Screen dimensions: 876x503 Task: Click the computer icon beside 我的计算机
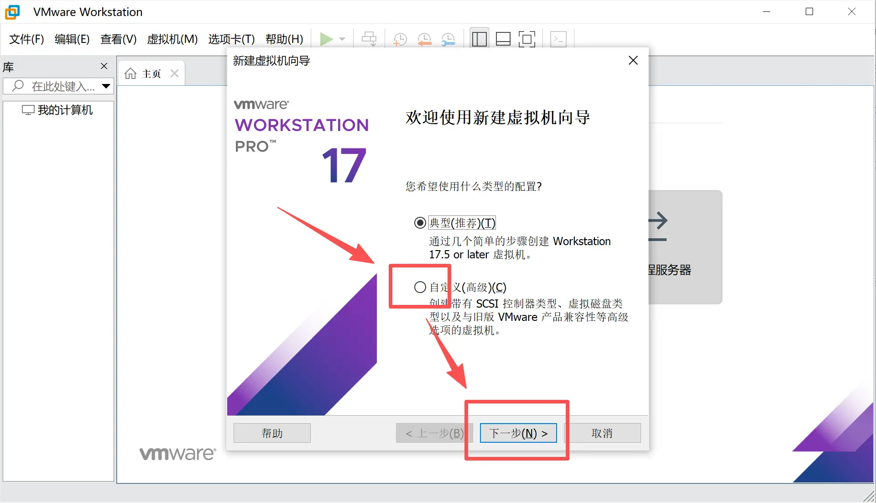pos(28,110)
